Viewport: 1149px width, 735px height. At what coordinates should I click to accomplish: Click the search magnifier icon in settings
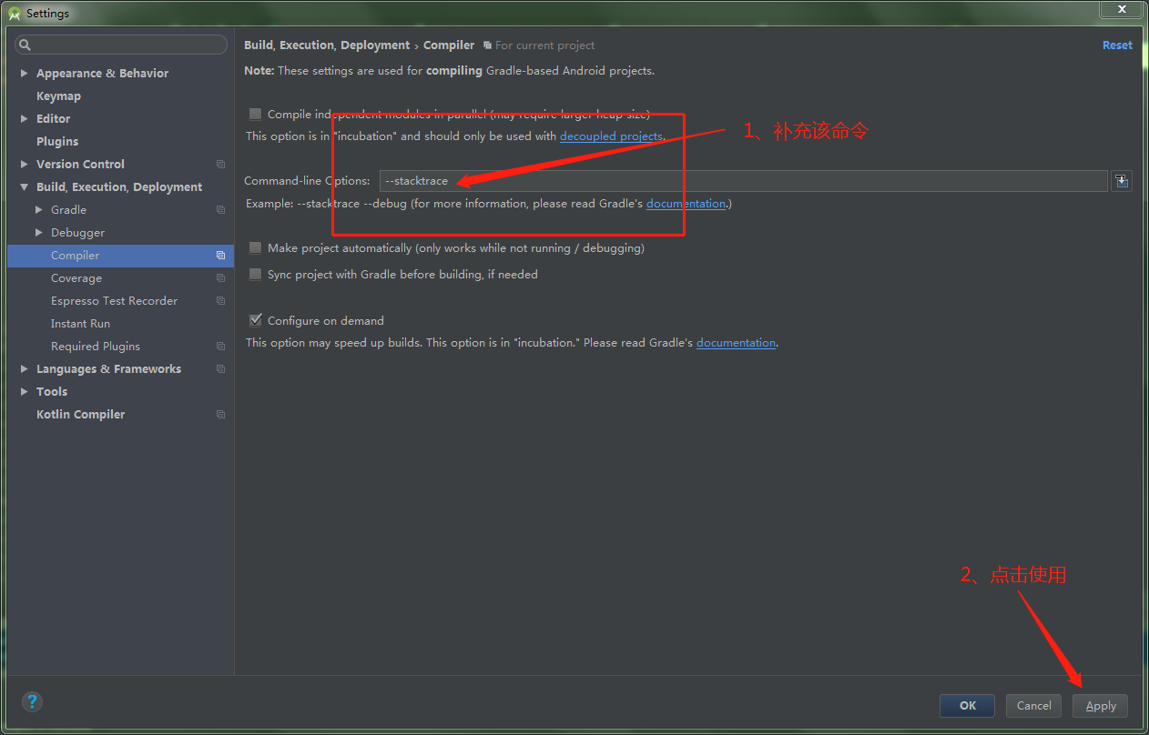(25, 45)
